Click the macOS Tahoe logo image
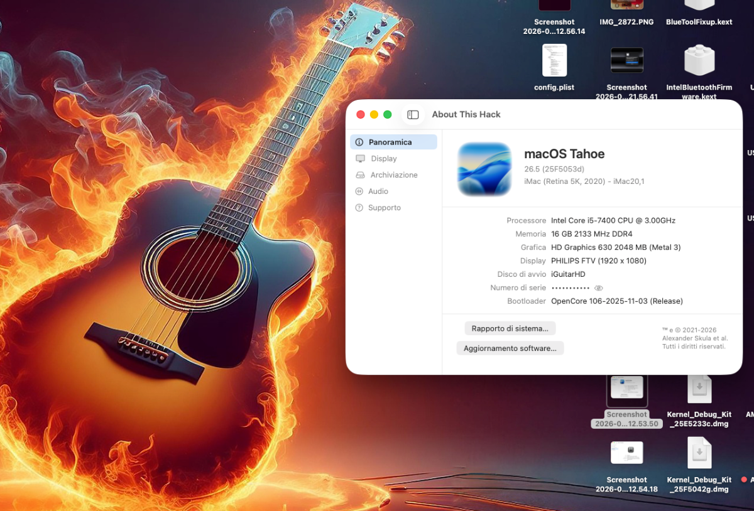Screen dimensions: 754x511 (x=484, y=169)
